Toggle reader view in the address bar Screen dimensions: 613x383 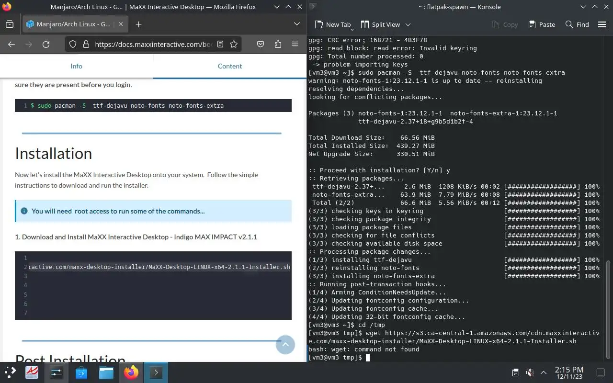click(220, 44)
